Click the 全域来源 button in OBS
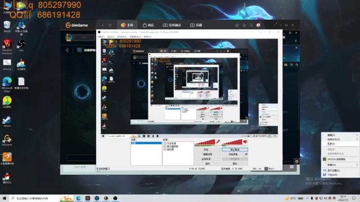This screenshot has height=202, width=360. [x=207, y=159]
